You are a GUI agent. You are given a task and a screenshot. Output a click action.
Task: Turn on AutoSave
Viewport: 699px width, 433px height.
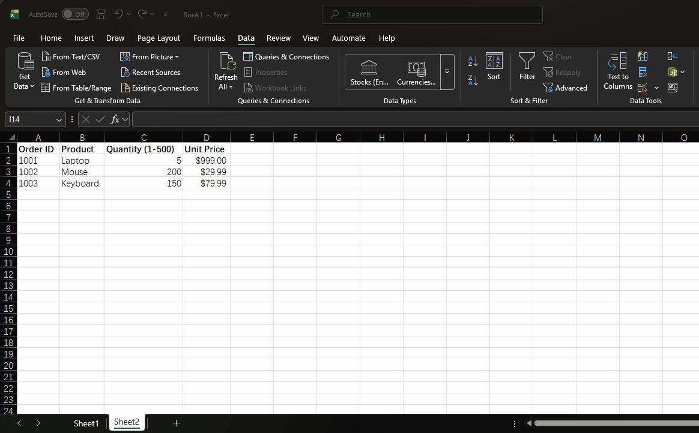coord(75,14)
